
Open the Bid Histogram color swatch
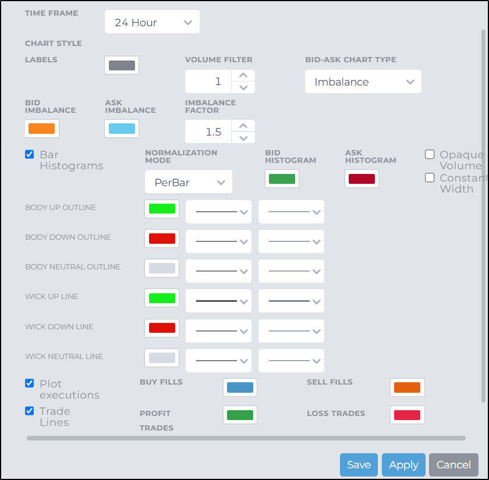282,179
